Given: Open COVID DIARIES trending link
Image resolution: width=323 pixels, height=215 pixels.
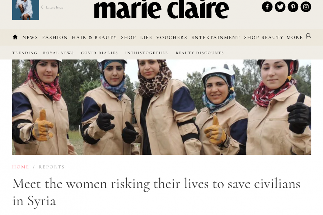Looking at the screenshot, I should [99, 53].
